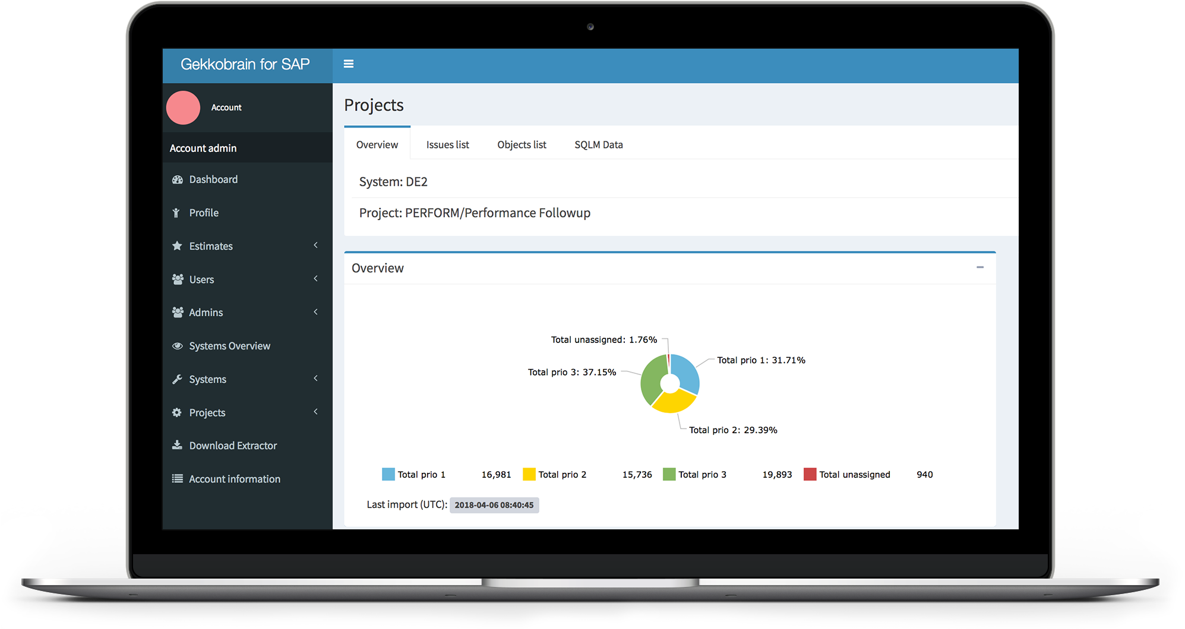Expand the Projects submenu chevron
Viewport: 1185px width, 629px height.
[315, 411]
